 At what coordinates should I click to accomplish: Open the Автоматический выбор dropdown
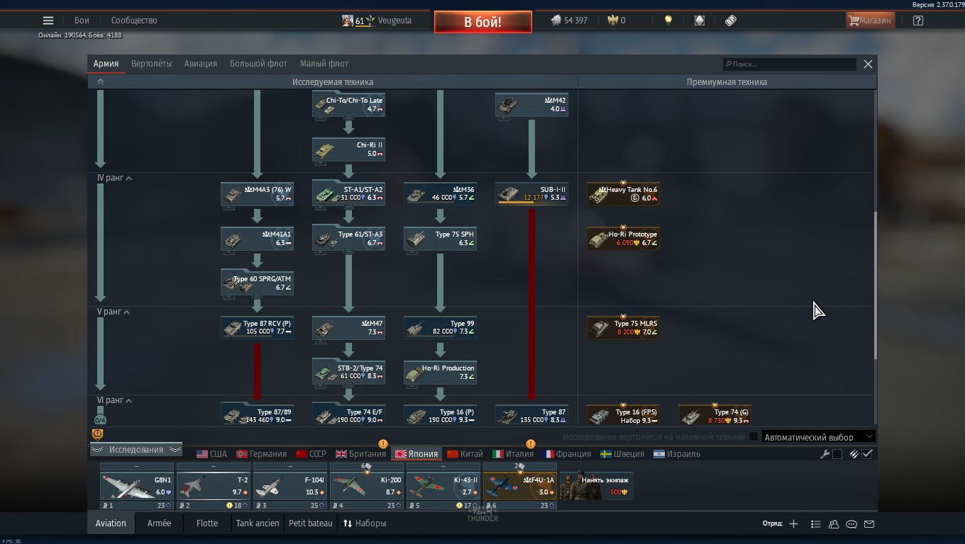pyautogui.click(x=818, y=437)
